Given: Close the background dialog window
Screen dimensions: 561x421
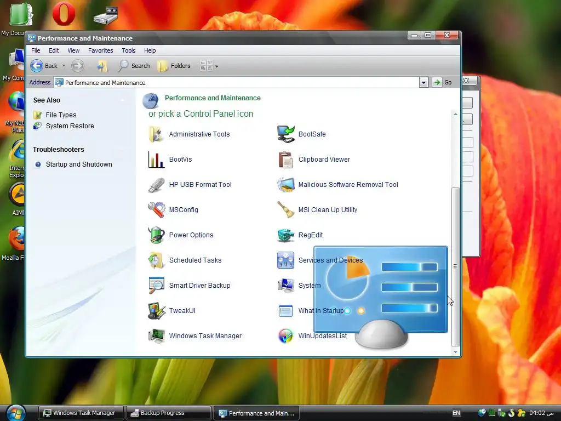Looking at the screenshot, I should 466,81.
